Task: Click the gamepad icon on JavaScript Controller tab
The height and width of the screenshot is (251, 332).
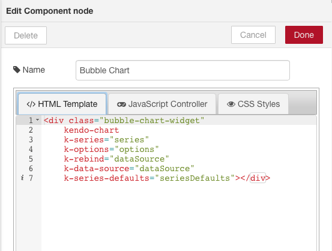Action: 121,104
